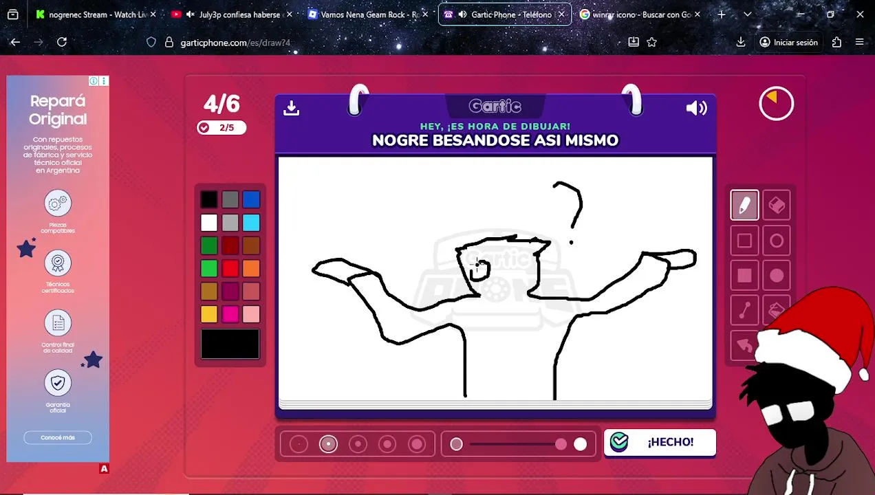This screenshot has width=875, height=495.
Task: Open the browser hamburger menu
Action: click(x=860, y=43)
